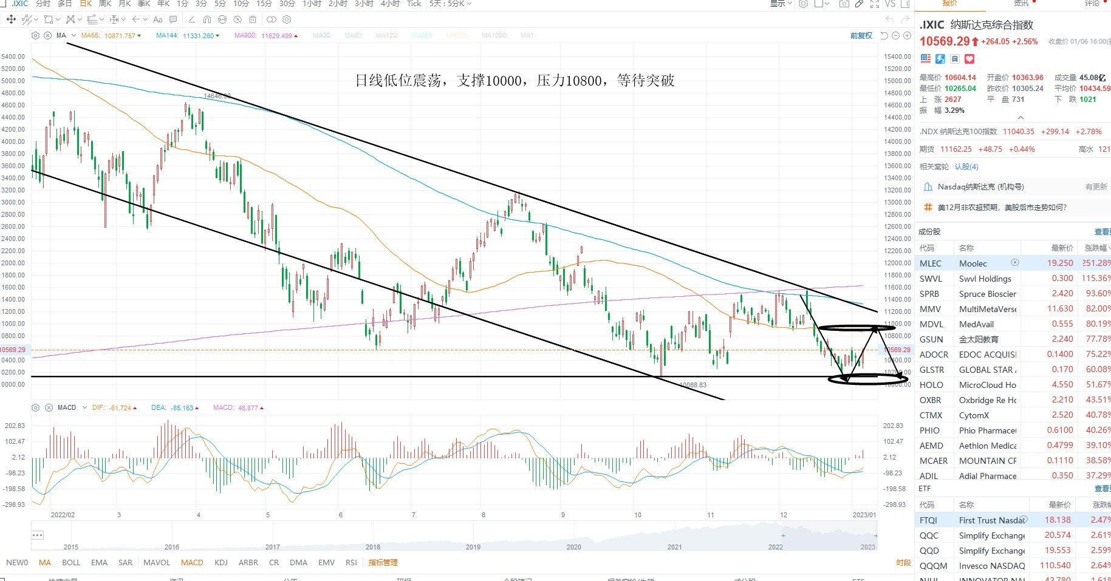Image resolution: width=1111 pixels, height=581 pixels.
Task: Activate the magnet snap tool
Action: (207, 19)
